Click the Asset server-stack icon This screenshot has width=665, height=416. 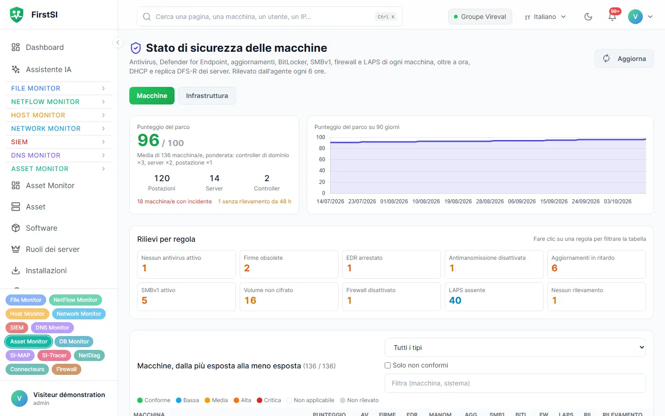point(16,207)
